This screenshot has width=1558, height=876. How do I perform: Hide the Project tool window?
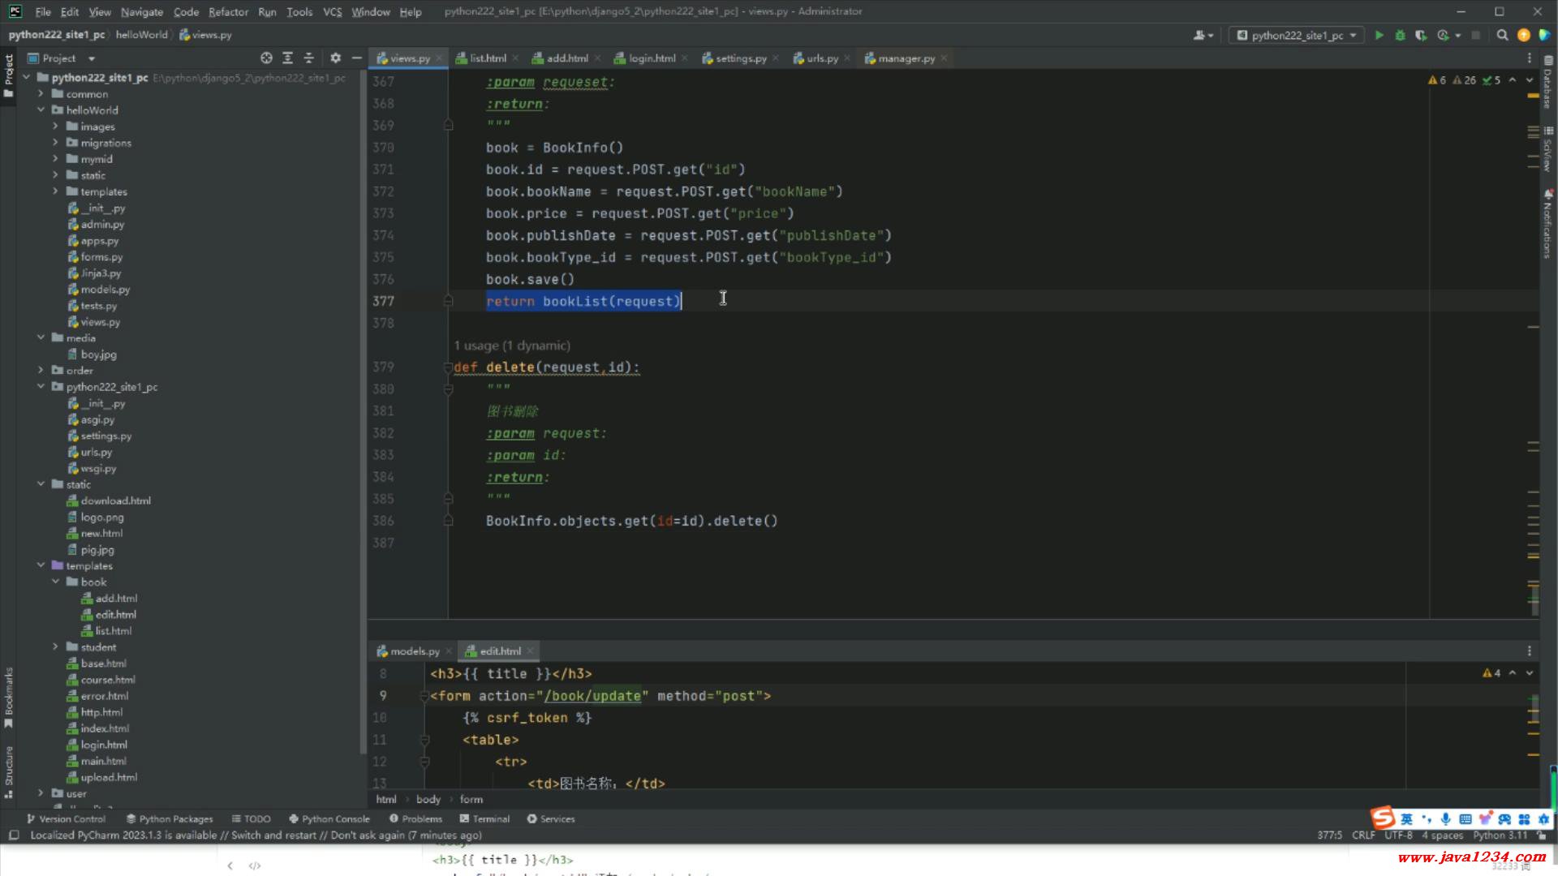[356, 58]
